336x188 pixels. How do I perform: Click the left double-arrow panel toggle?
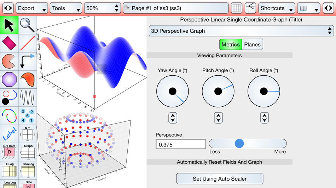(x=8, y=8)
